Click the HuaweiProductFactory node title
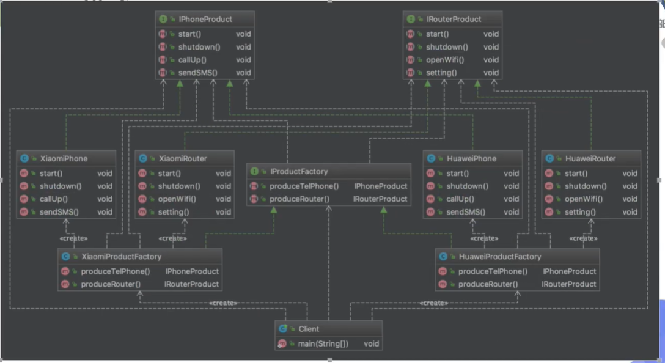Image resolution: width=665 pixels, height=363 pixels. click(499, 257)
